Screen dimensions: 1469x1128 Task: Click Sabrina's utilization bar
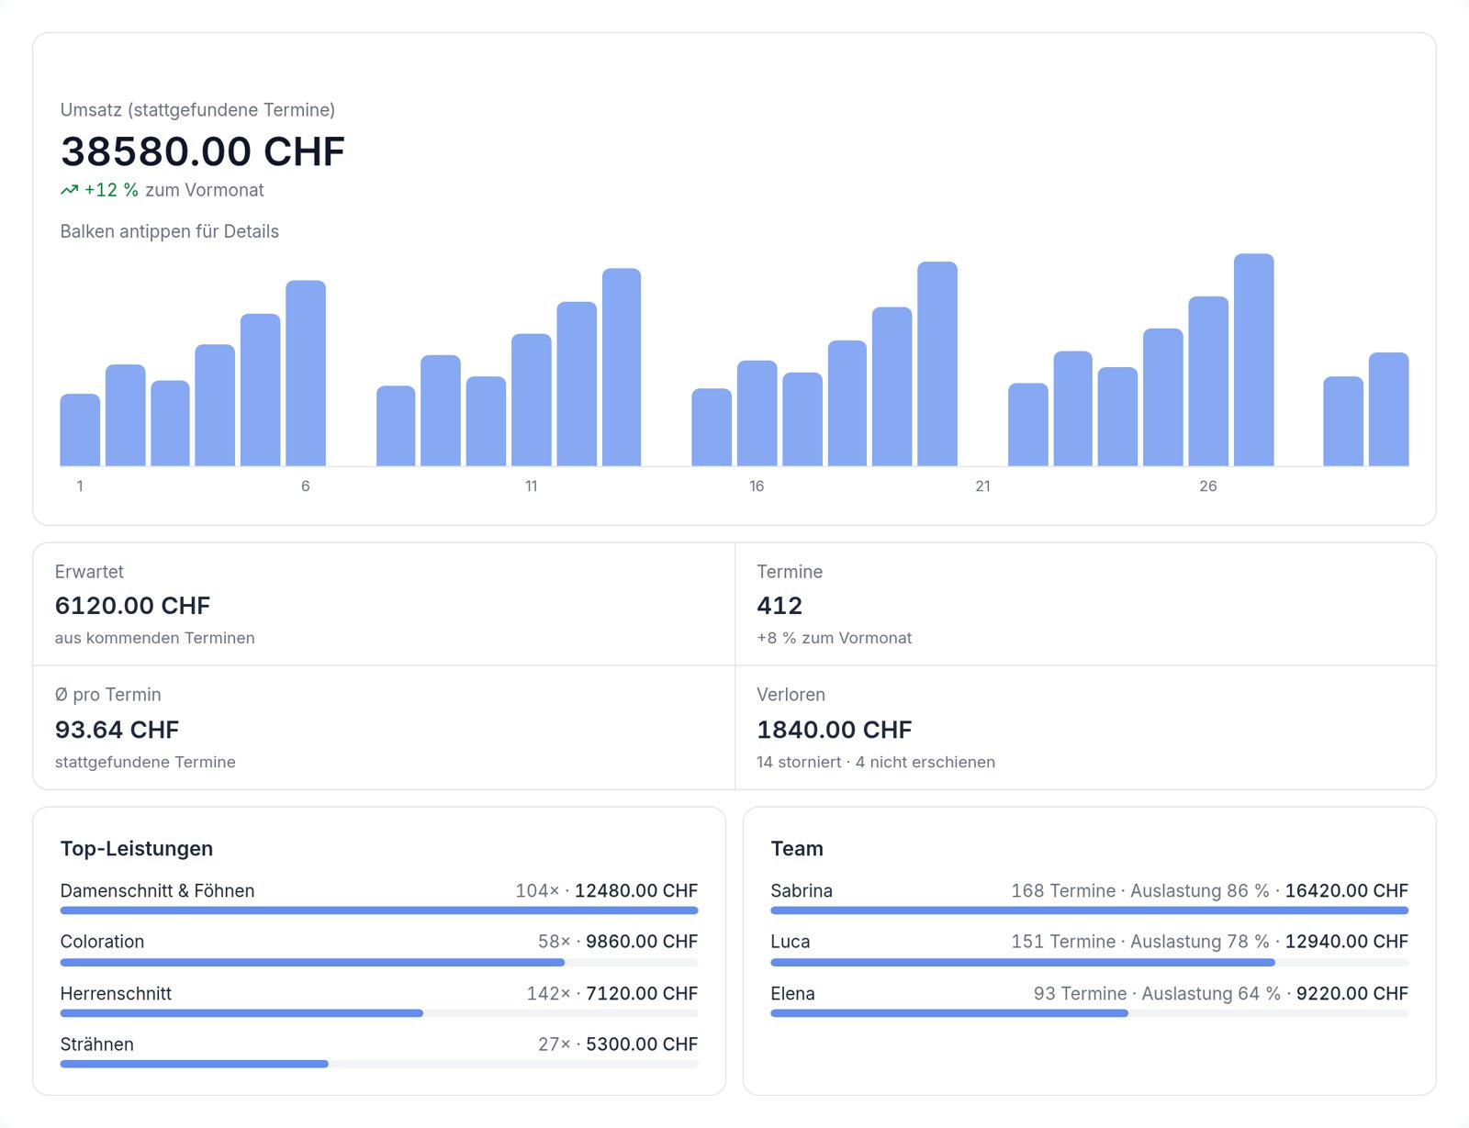pos(1090,910)
